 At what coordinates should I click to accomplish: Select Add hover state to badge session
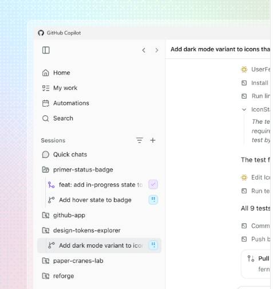pyautogui.click(x=90, y=200)
